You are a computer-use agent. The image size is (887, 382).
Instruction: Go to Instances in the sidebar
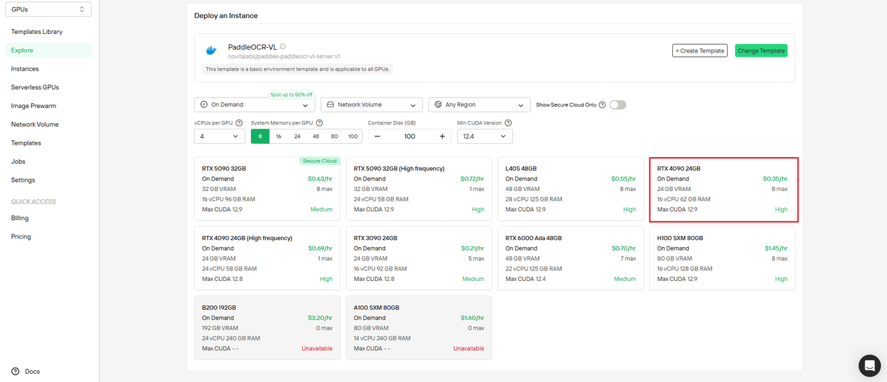pyautogui.click(x=25, y=69)
